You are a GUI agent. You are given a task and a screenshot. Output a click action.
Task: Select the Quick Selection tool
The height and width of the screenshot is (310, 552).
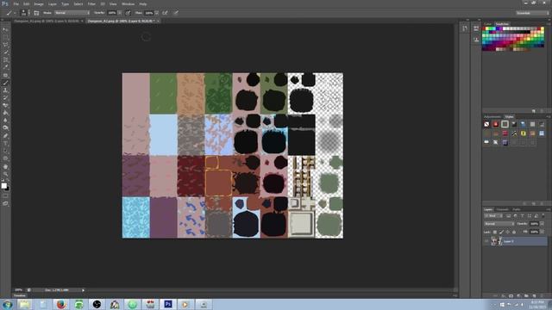coord(5,53)
